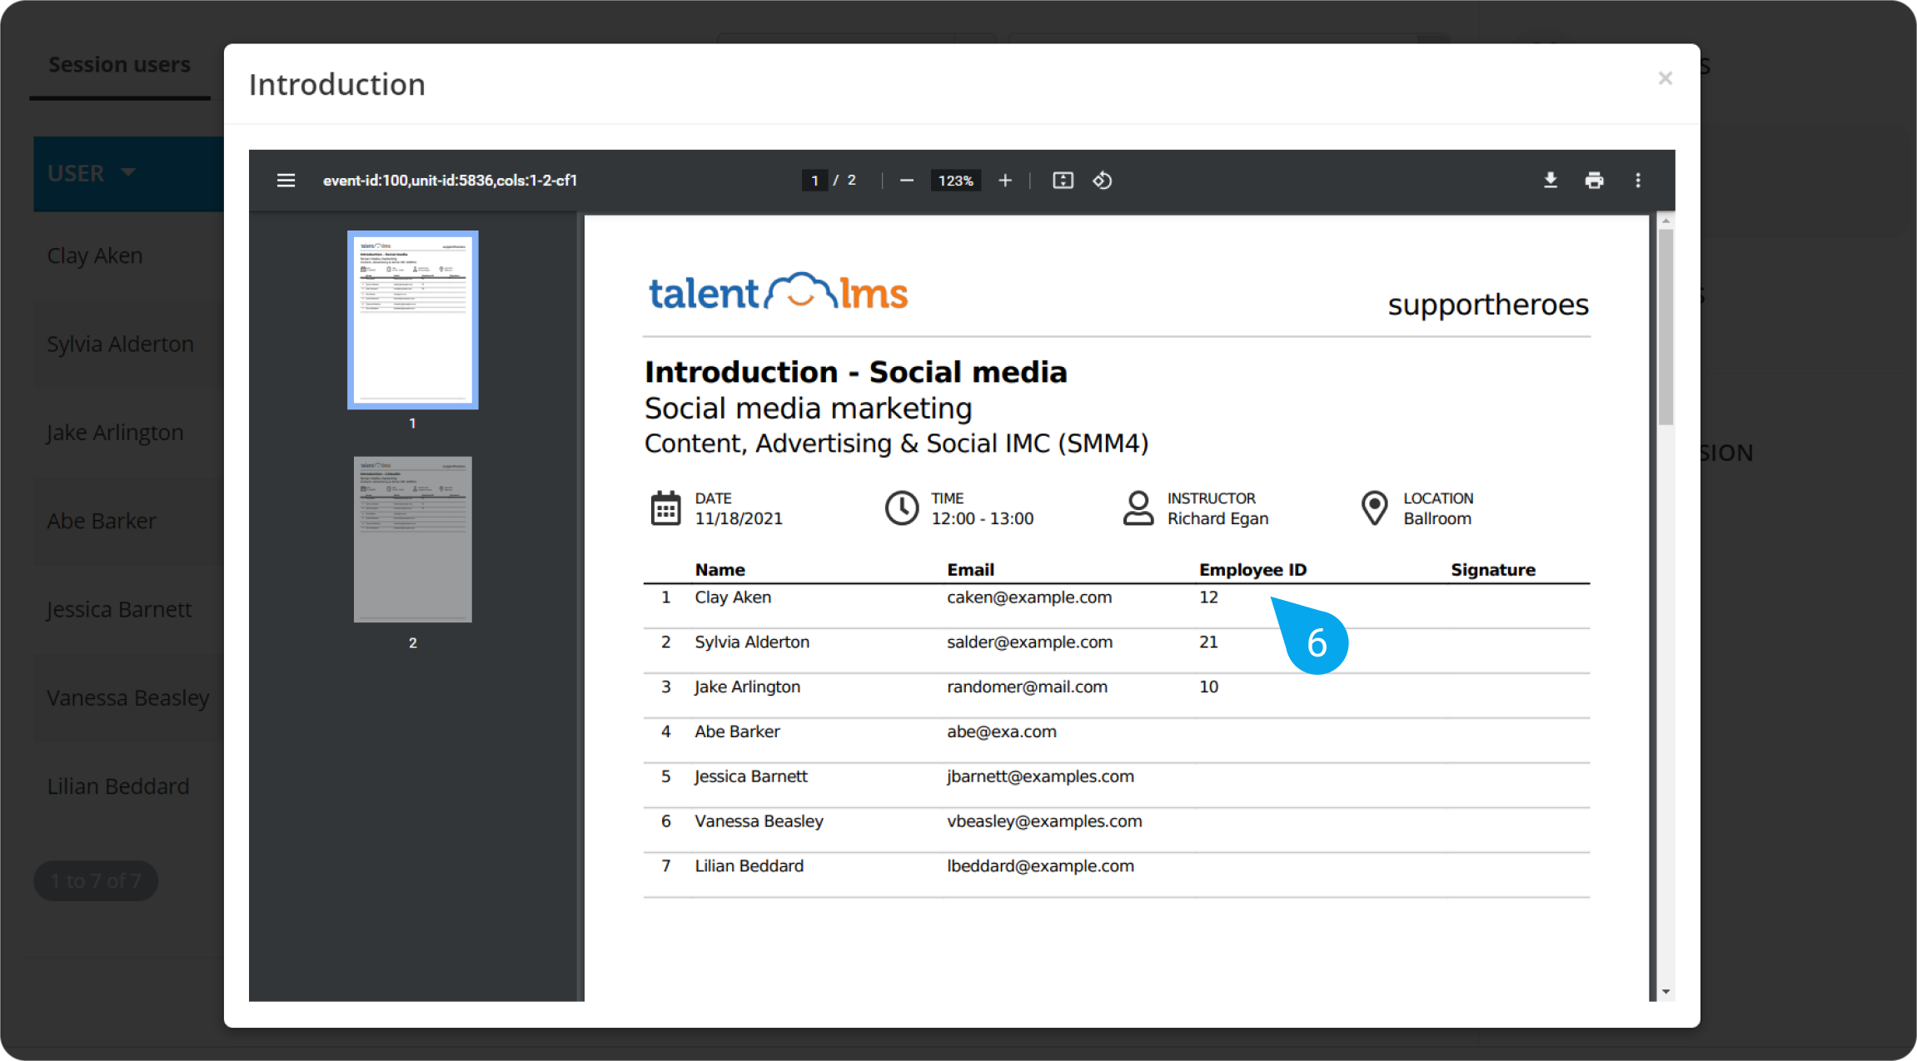
Task: Download the PDF attendance sheet
Action: [1551, 180]
